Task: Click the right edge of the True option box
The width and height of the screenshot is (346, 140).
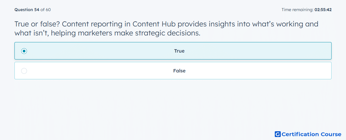Action: coord(331,51)
